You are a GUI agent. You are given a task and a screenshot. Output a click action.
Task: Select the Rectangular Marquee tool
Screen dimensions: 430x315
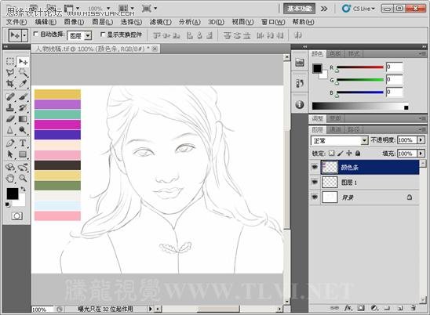coord(10,61)
